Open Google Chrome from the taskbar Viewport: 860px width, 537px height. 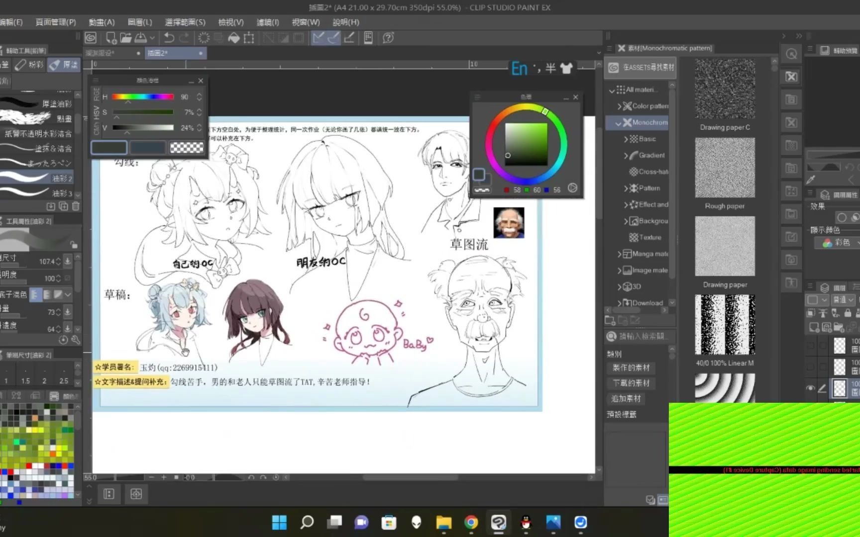[x=471, y=522]
